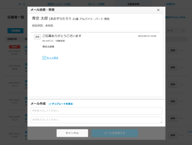192x145 pixels.
Task: Click 編集 for the 2021/03/11 14:37 applicant
Action: pyautogui.click(x=173, y=84)
